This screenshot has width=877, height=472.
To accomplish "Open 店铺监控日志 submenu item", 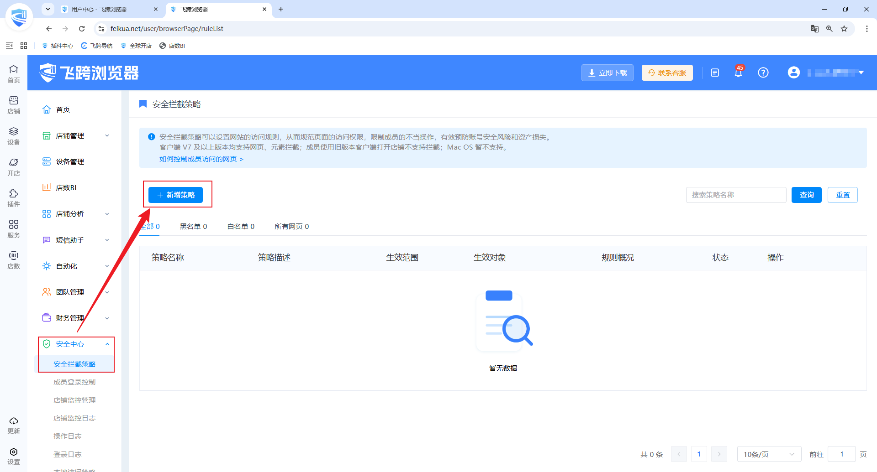I will 74,418.
